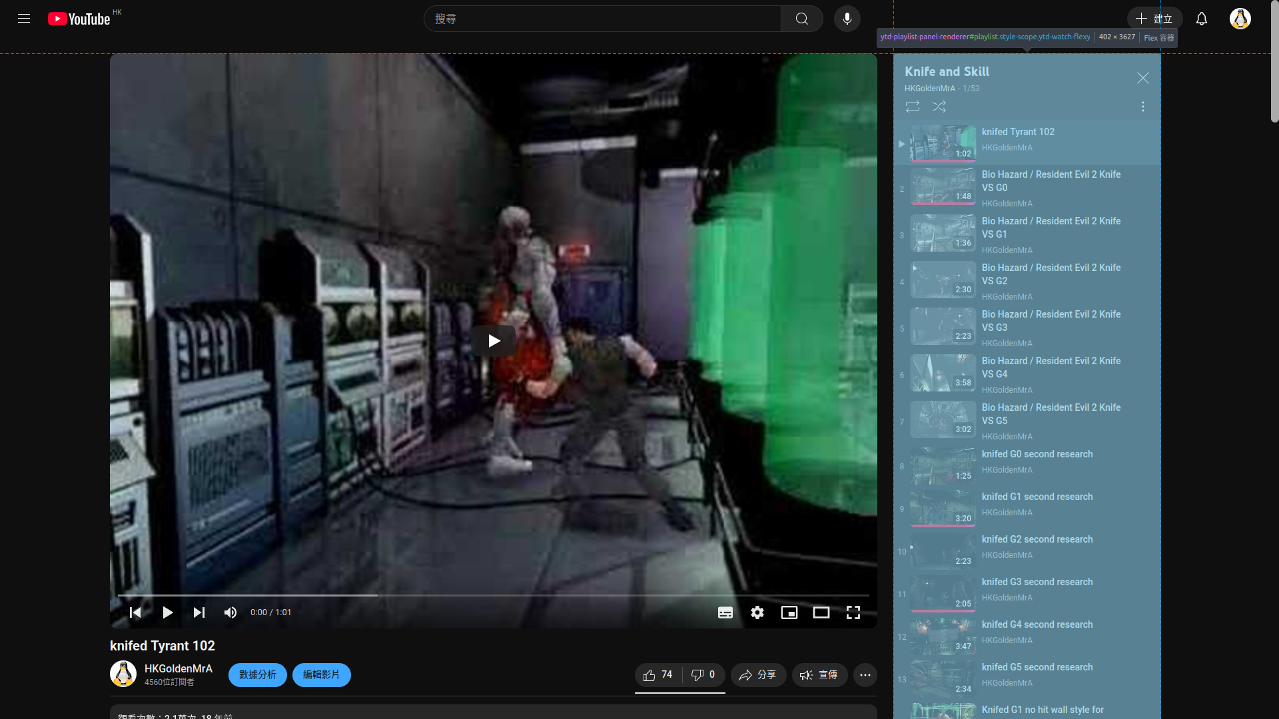Share the video

click(759, 675)
